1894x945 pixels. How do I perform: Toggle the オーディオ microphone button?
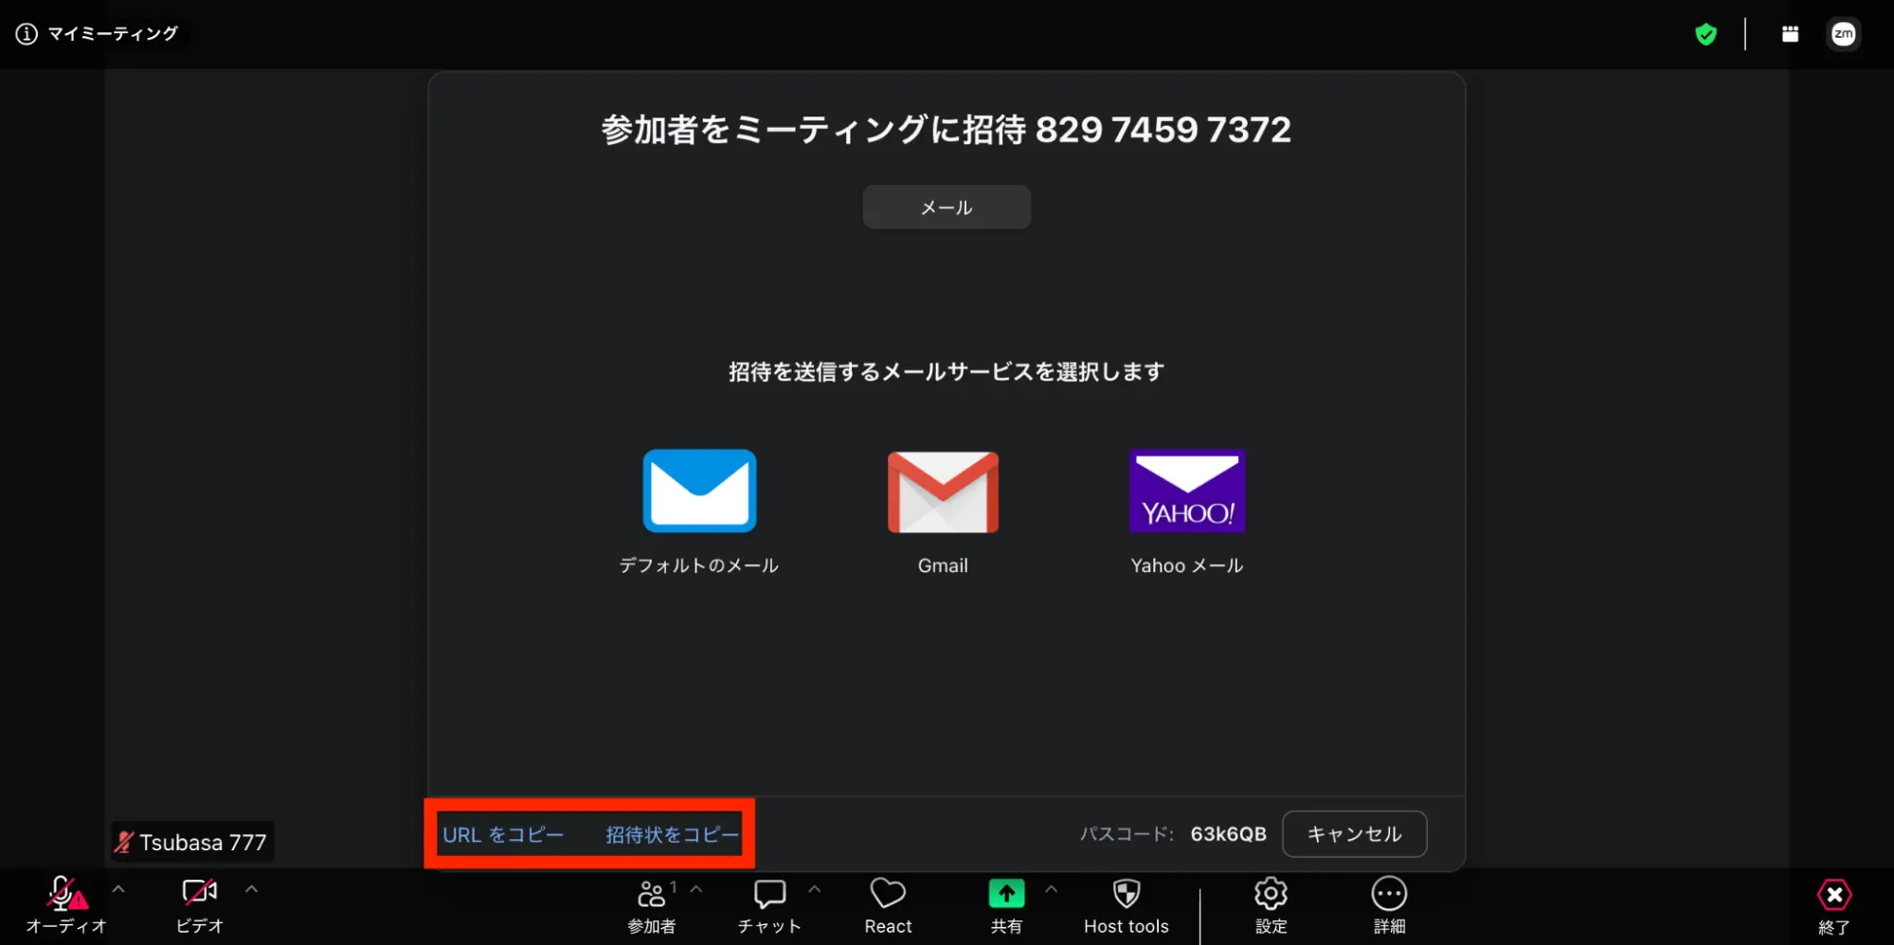[65, 905]
